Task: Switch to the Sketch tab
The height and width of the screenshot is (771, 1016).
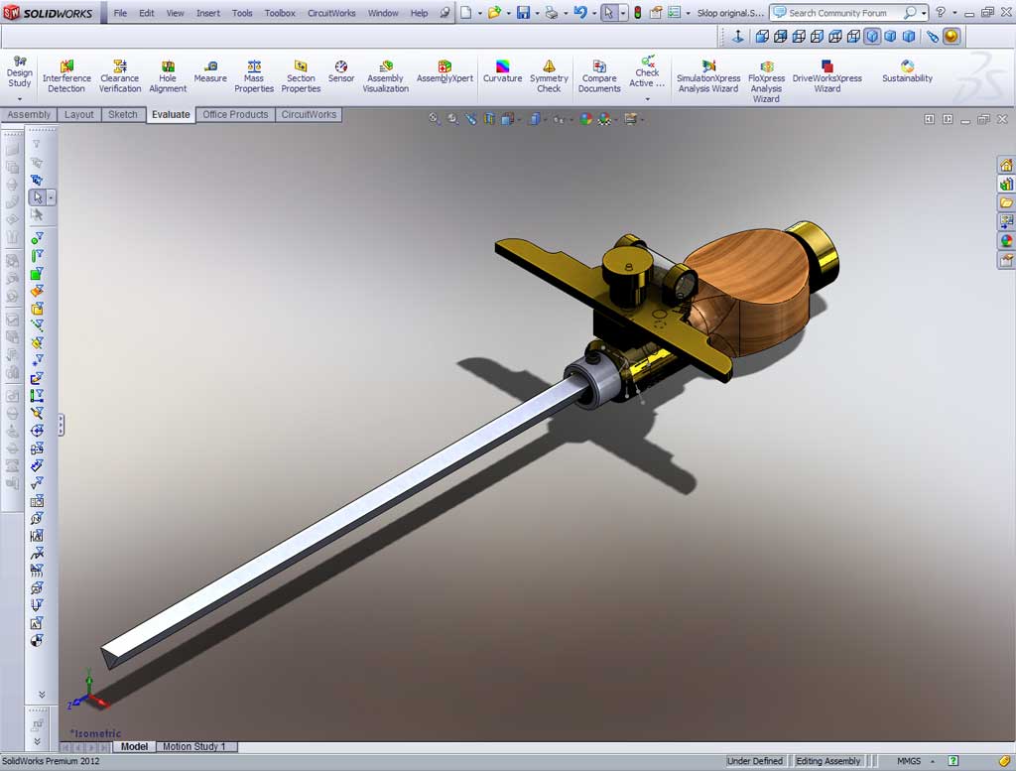Action: point(122,115)
